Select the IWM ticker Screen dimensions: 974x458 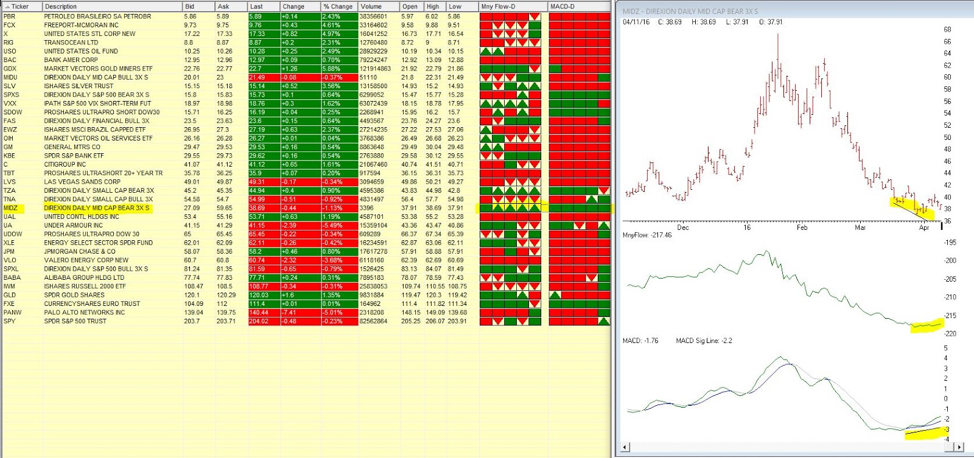coord(10,286)
